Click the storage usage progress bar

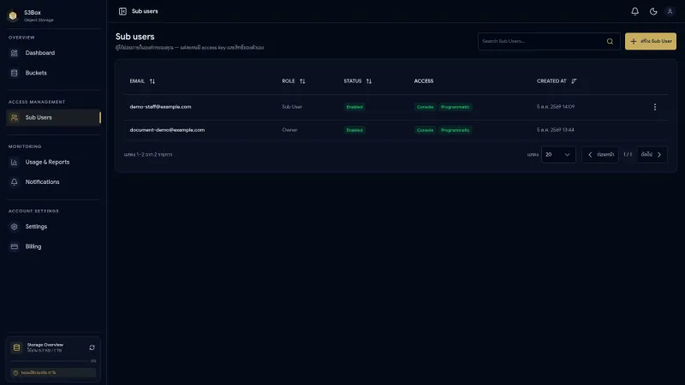[50, 361]
